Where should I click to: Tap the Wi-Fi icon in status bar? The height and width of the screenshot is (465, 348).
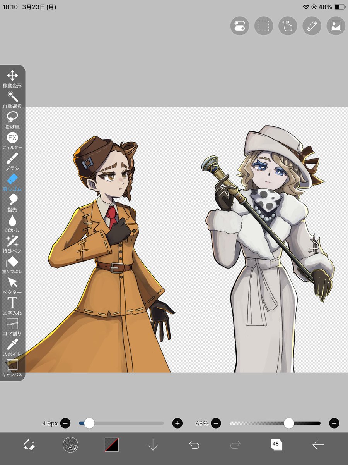(x=306, y=7)
